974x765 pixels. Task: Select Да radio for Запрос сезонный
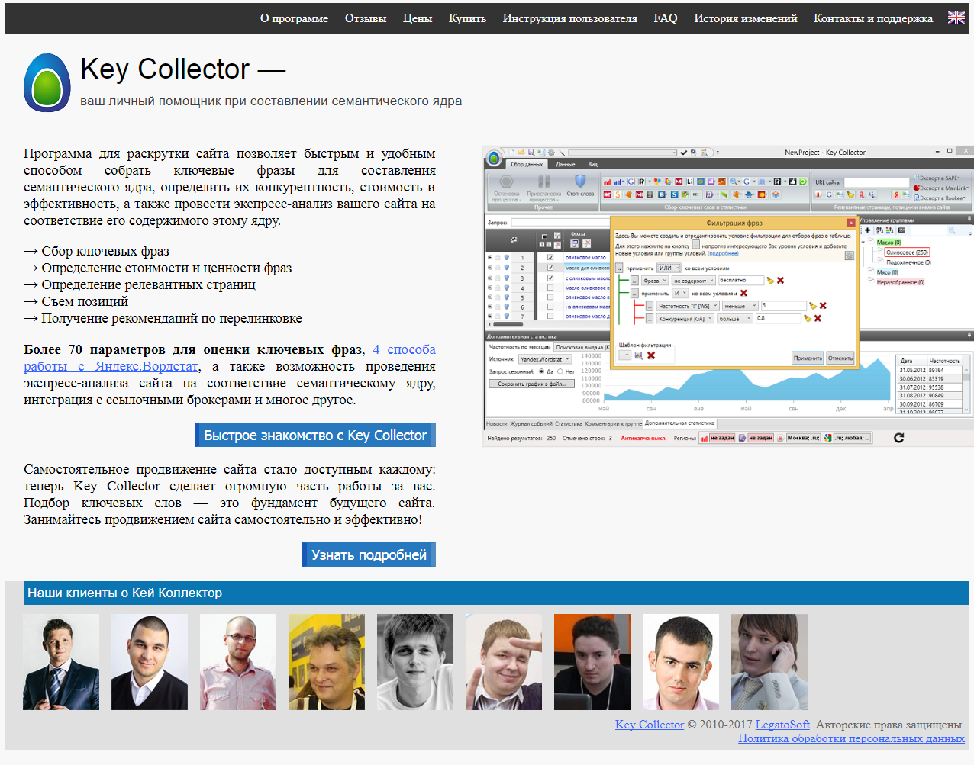(540, 371)
